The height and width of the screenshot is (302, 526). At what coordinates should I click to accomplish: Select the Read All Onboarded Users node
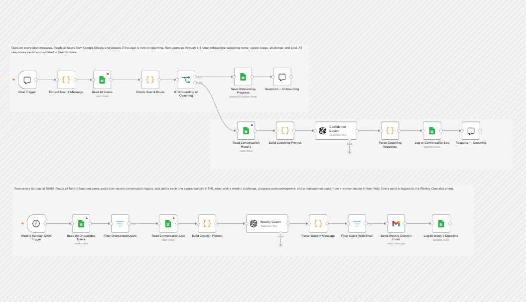(81, 223)
